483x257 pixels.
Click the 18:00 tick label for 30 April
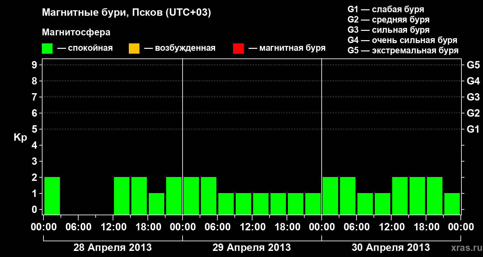426,227
